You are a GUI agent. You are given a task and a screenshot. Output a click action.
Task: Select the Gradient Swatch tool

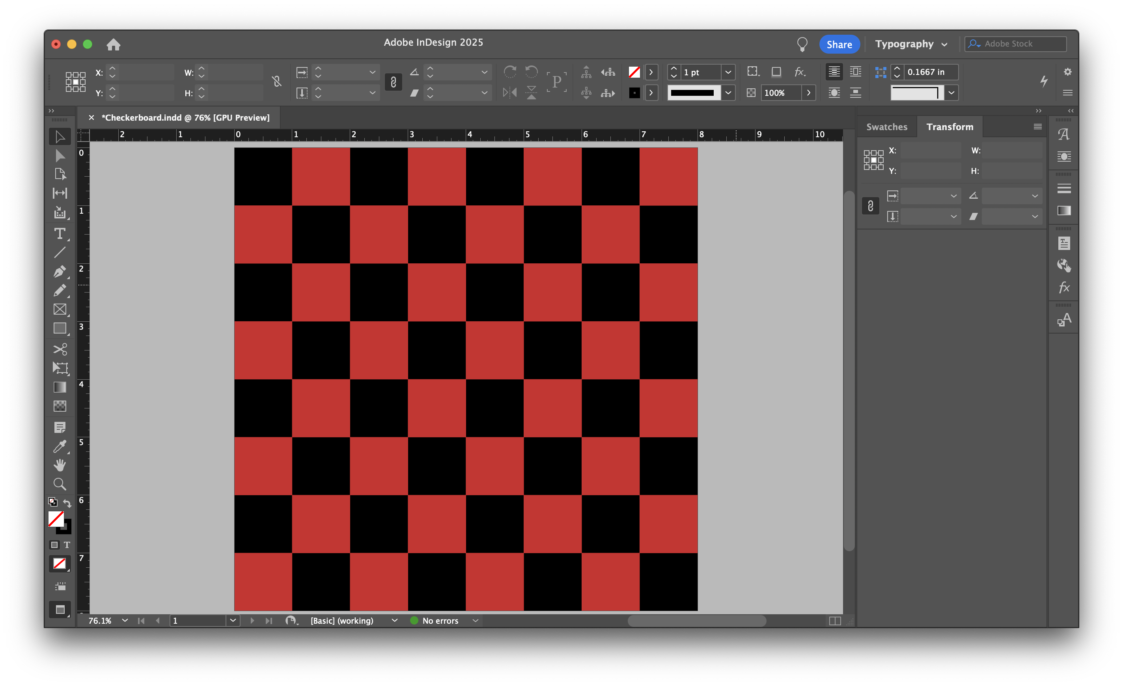click(x=60, y=387)
